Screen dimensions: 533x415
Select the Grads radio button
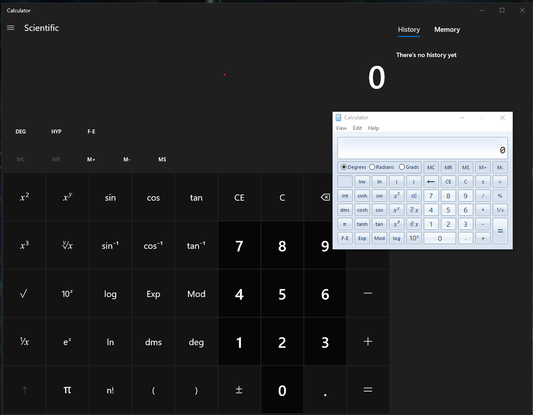point(409,167)
